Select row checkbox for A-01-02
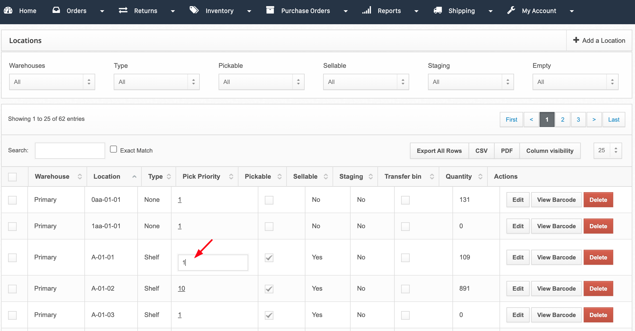 (x=12, y=289)
